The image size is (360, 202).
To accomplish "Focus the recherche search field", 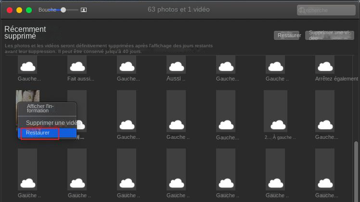I will tap(326, 10).
